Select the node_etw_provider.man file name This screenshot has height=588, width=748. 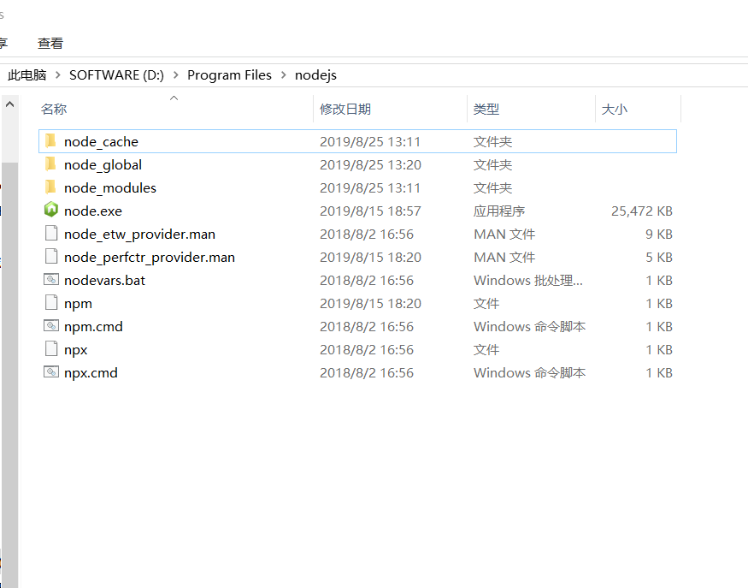tap(140, 234)
